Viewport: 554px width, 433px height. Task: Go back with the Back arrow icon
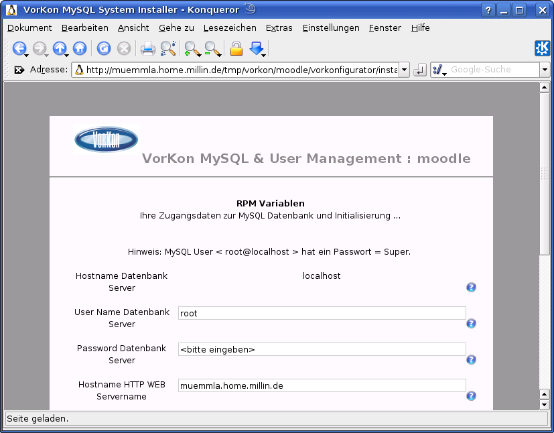tap(19, 48)
